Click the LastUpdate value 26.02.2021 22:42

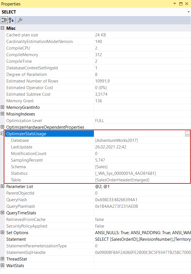click(111, 147)
